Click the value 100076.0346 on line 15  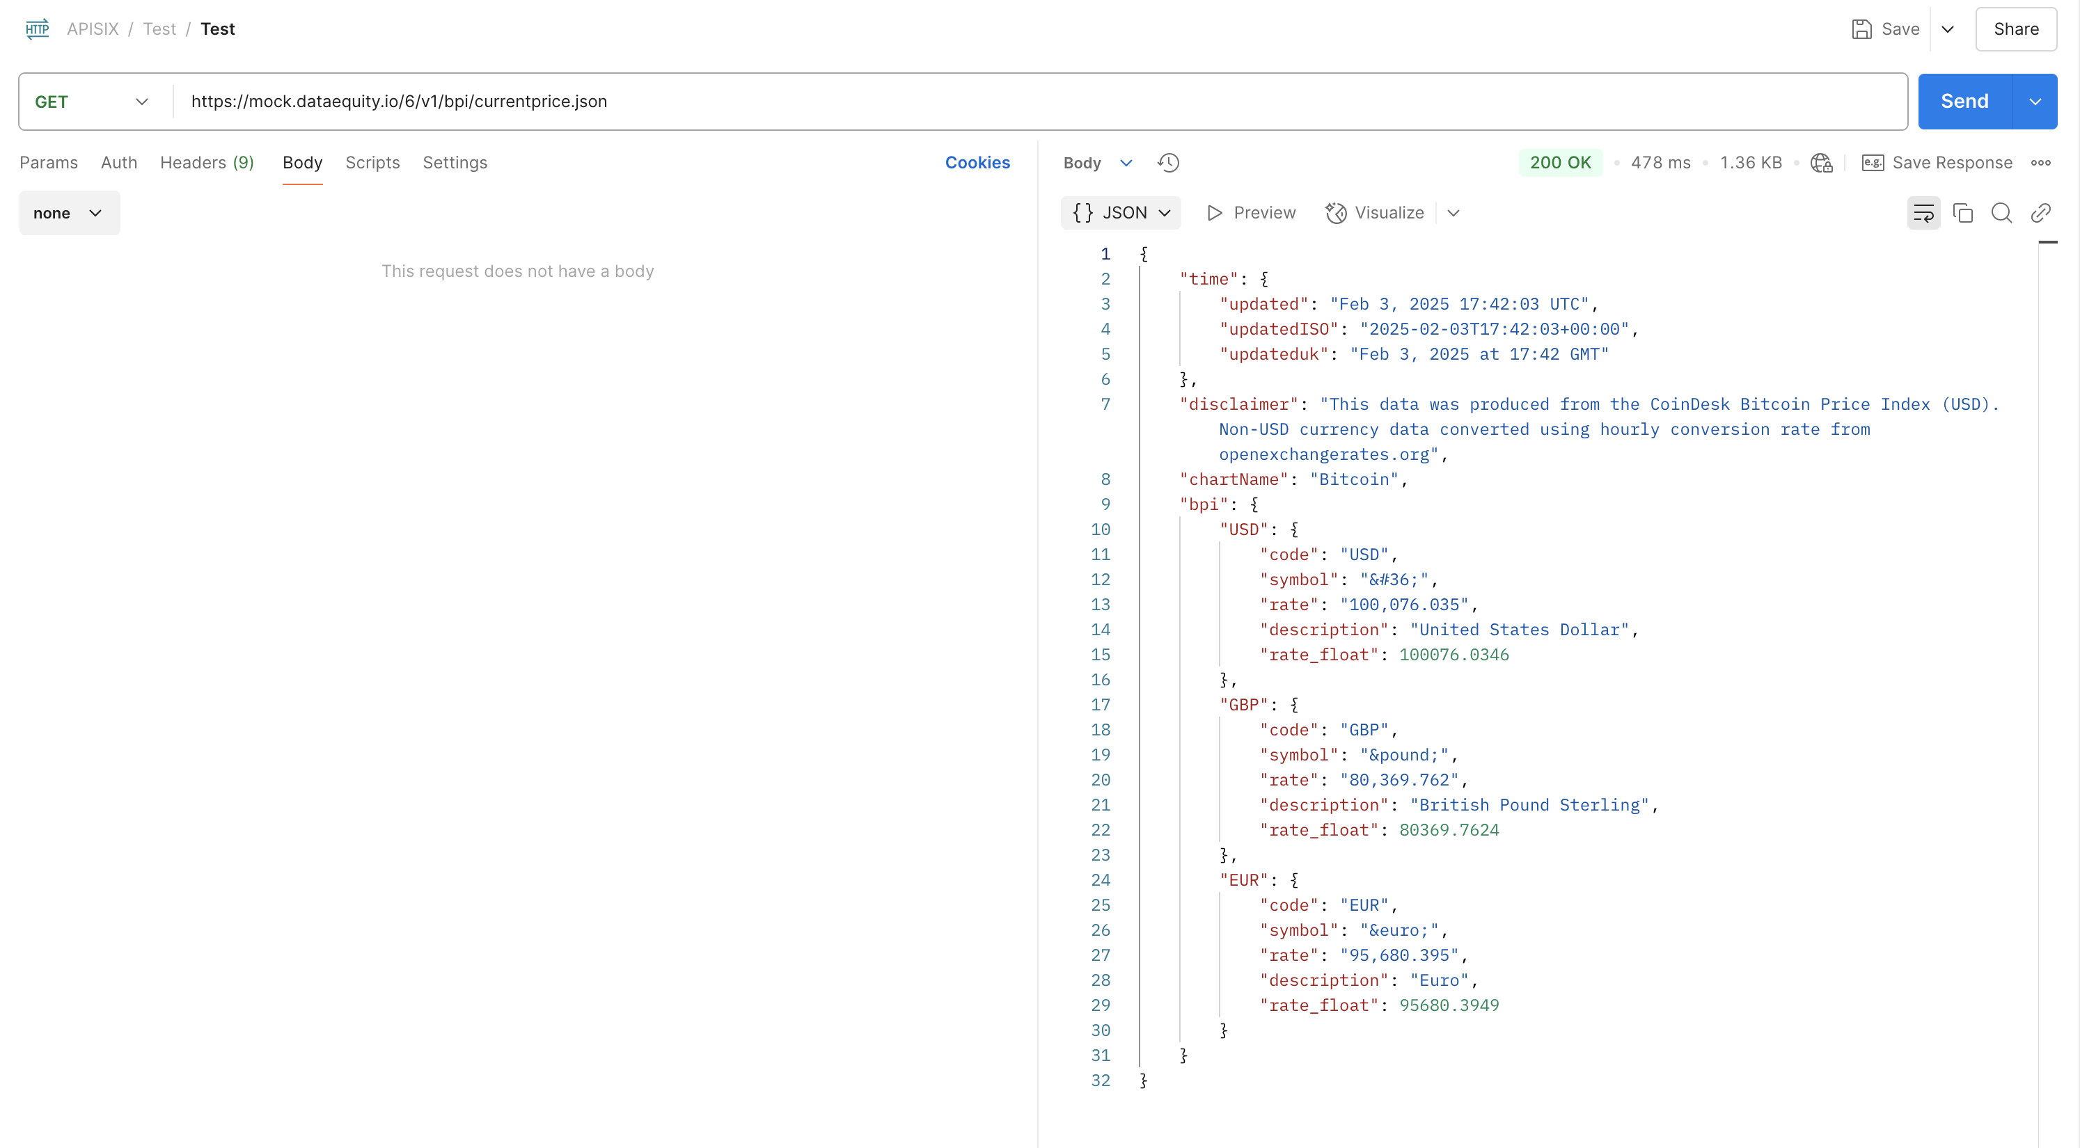(1453, 655)
